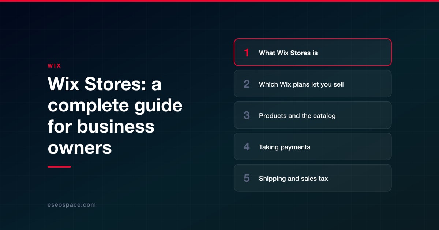
Task: Click number 3 beside Products and the catalog
Action: pos(247,115)
